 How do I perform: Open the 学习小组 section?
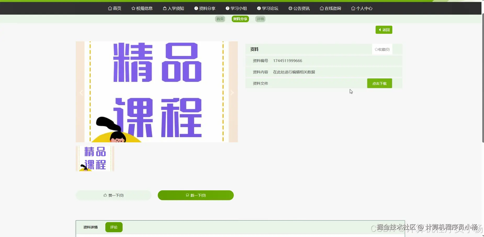236,8
